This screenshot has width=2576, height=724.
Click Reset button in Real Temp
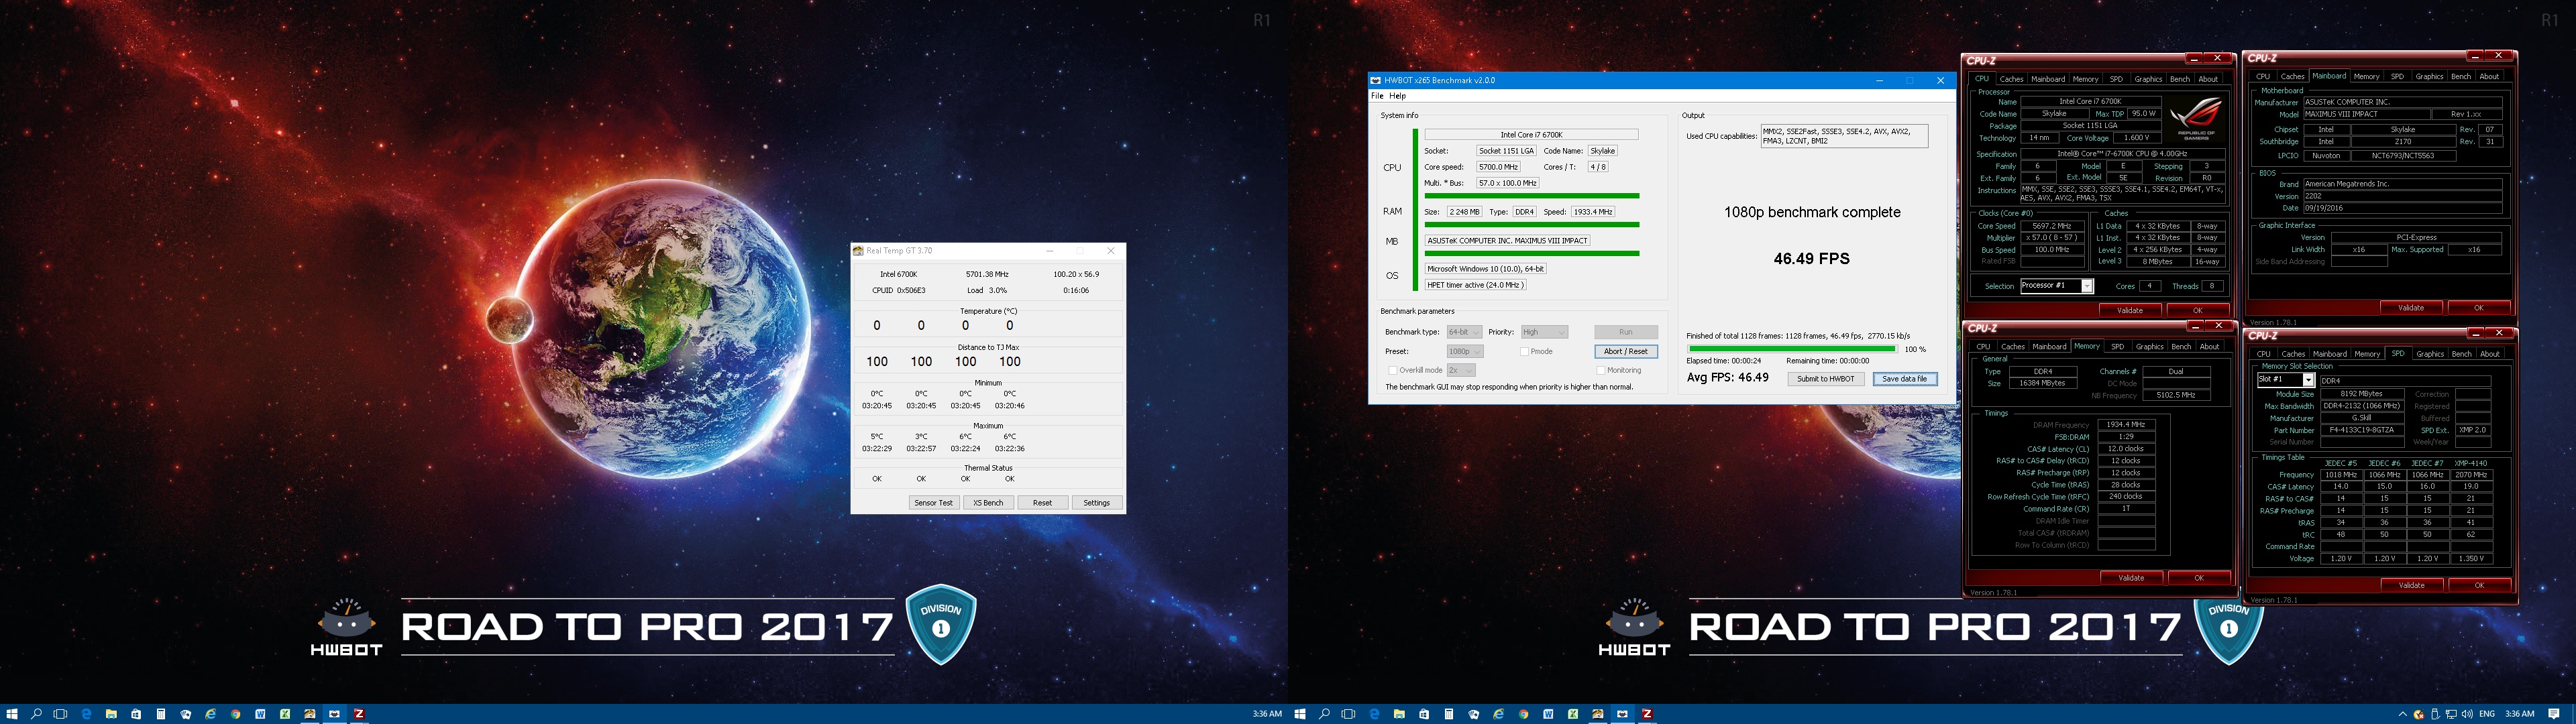pyautogui.click(x=1043, y=503)
